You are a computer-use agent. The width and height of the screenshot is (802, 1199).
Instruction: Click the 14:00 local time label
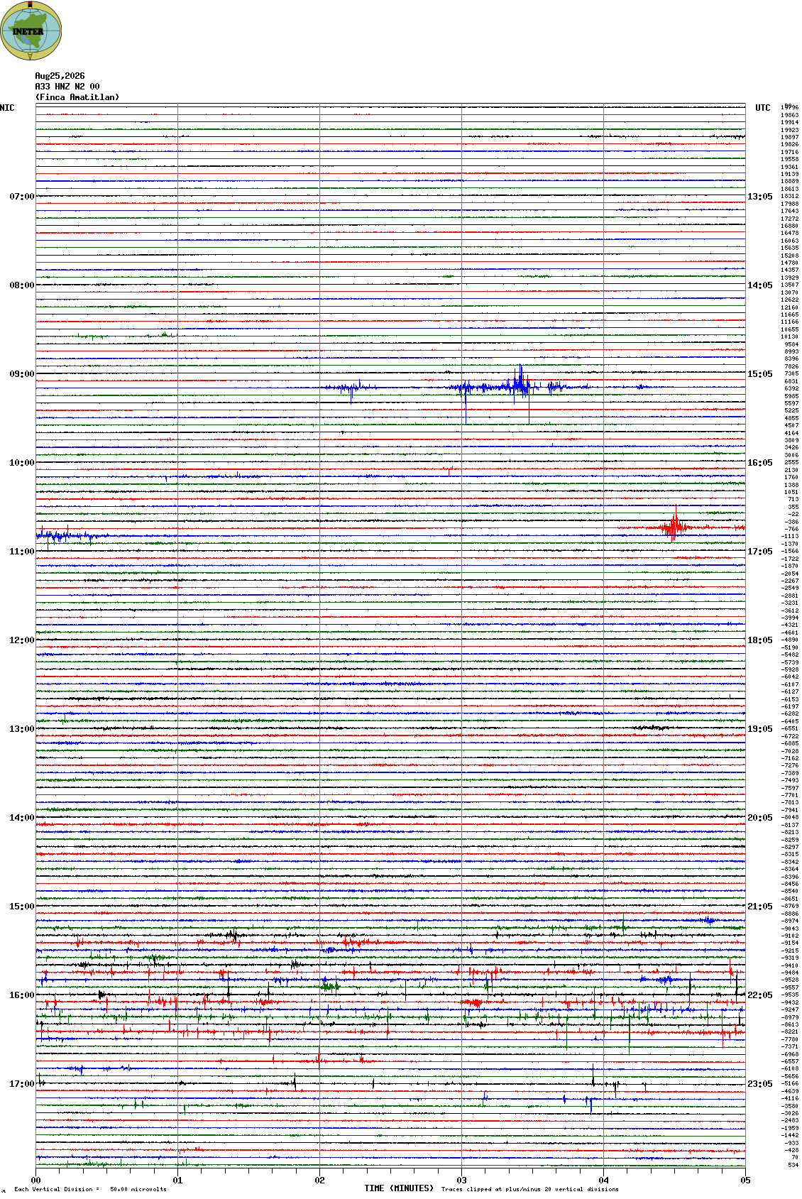[x=21, y=818]
